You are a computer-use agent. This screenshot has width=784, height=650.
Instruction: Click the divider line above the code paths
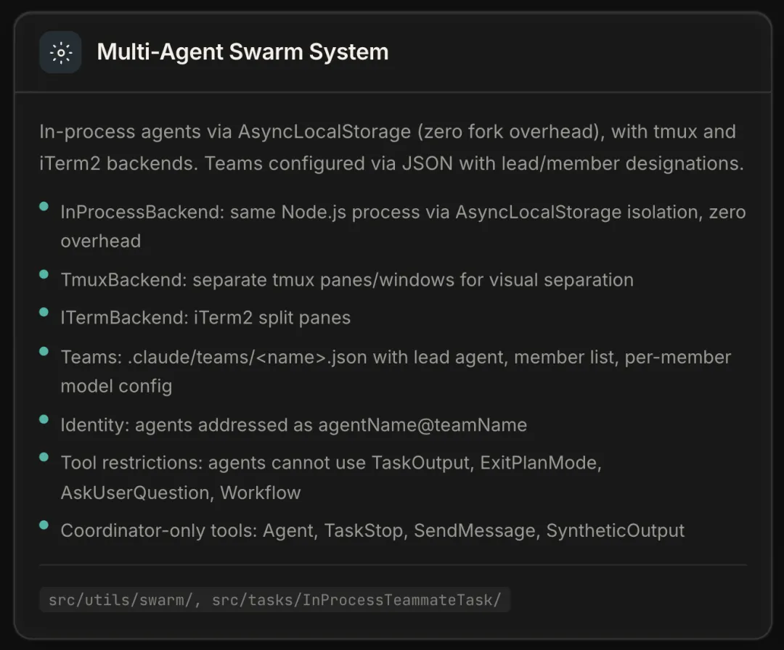click(x=392, y=564)
